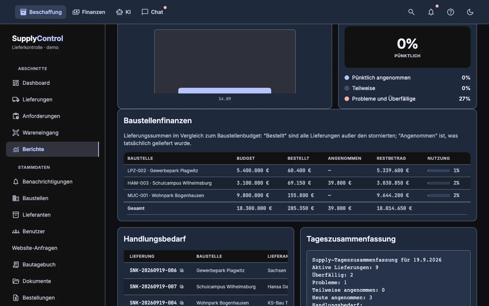
Task: Switch to KI tab
Action: click(x=123, y=12)
